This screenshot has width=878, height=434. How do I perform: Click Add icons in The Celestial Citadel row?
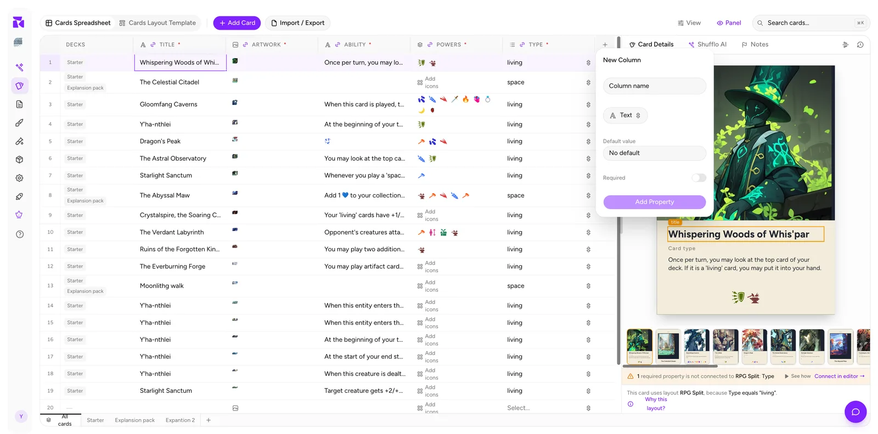(428, 82)
